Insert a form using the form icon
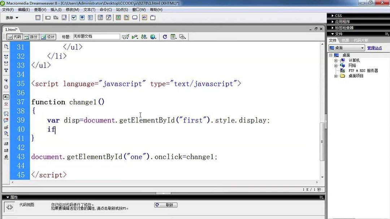 click(38, 17)
